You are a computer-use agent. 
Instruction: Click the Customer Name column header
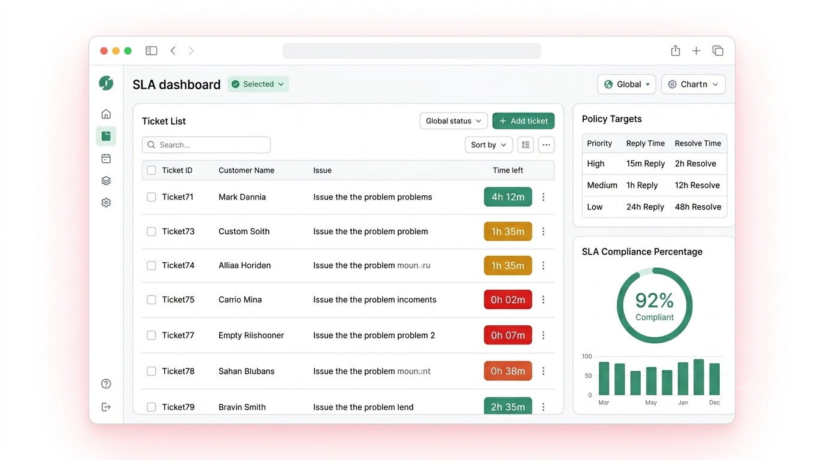coord(246,170)
